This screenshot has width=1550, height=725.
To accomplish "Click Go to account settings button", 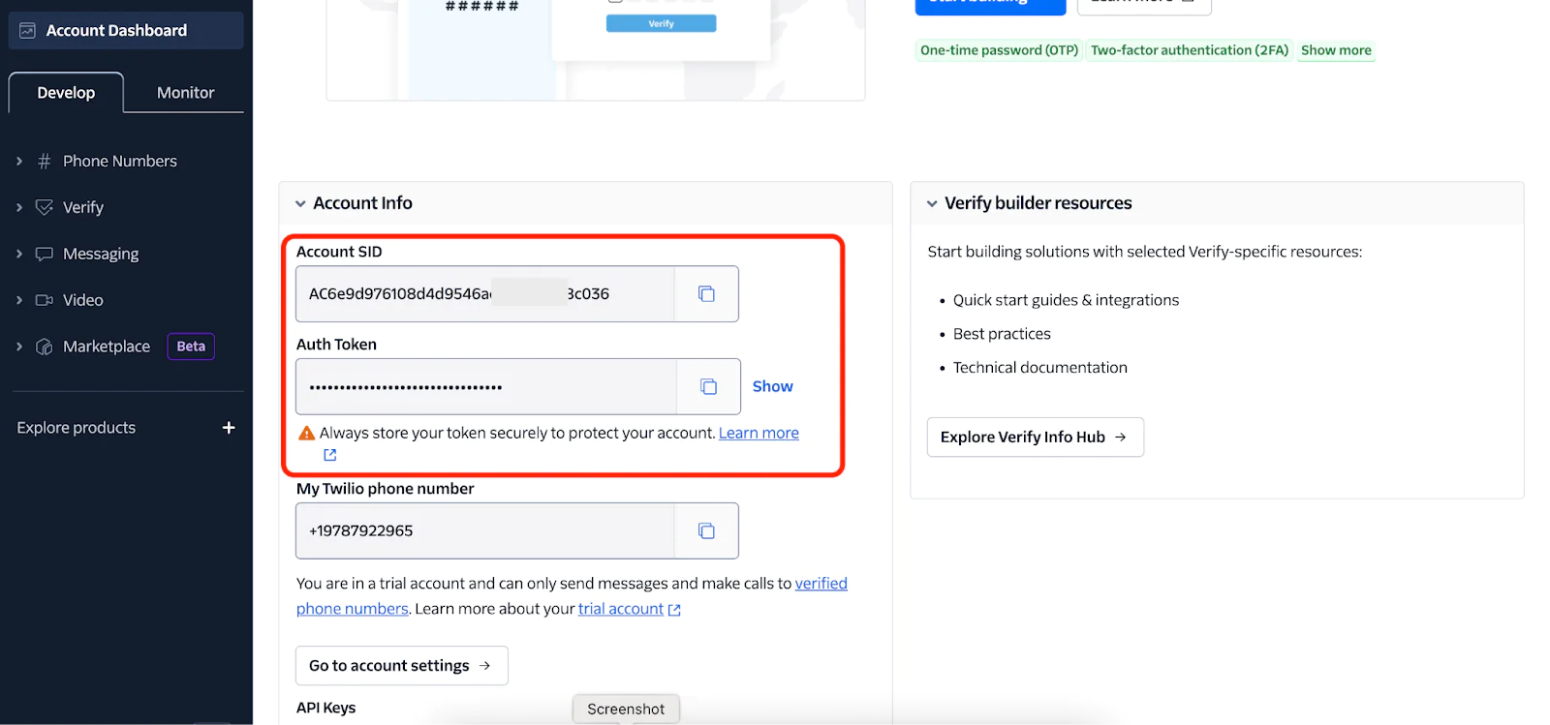I will click(401, 666).
